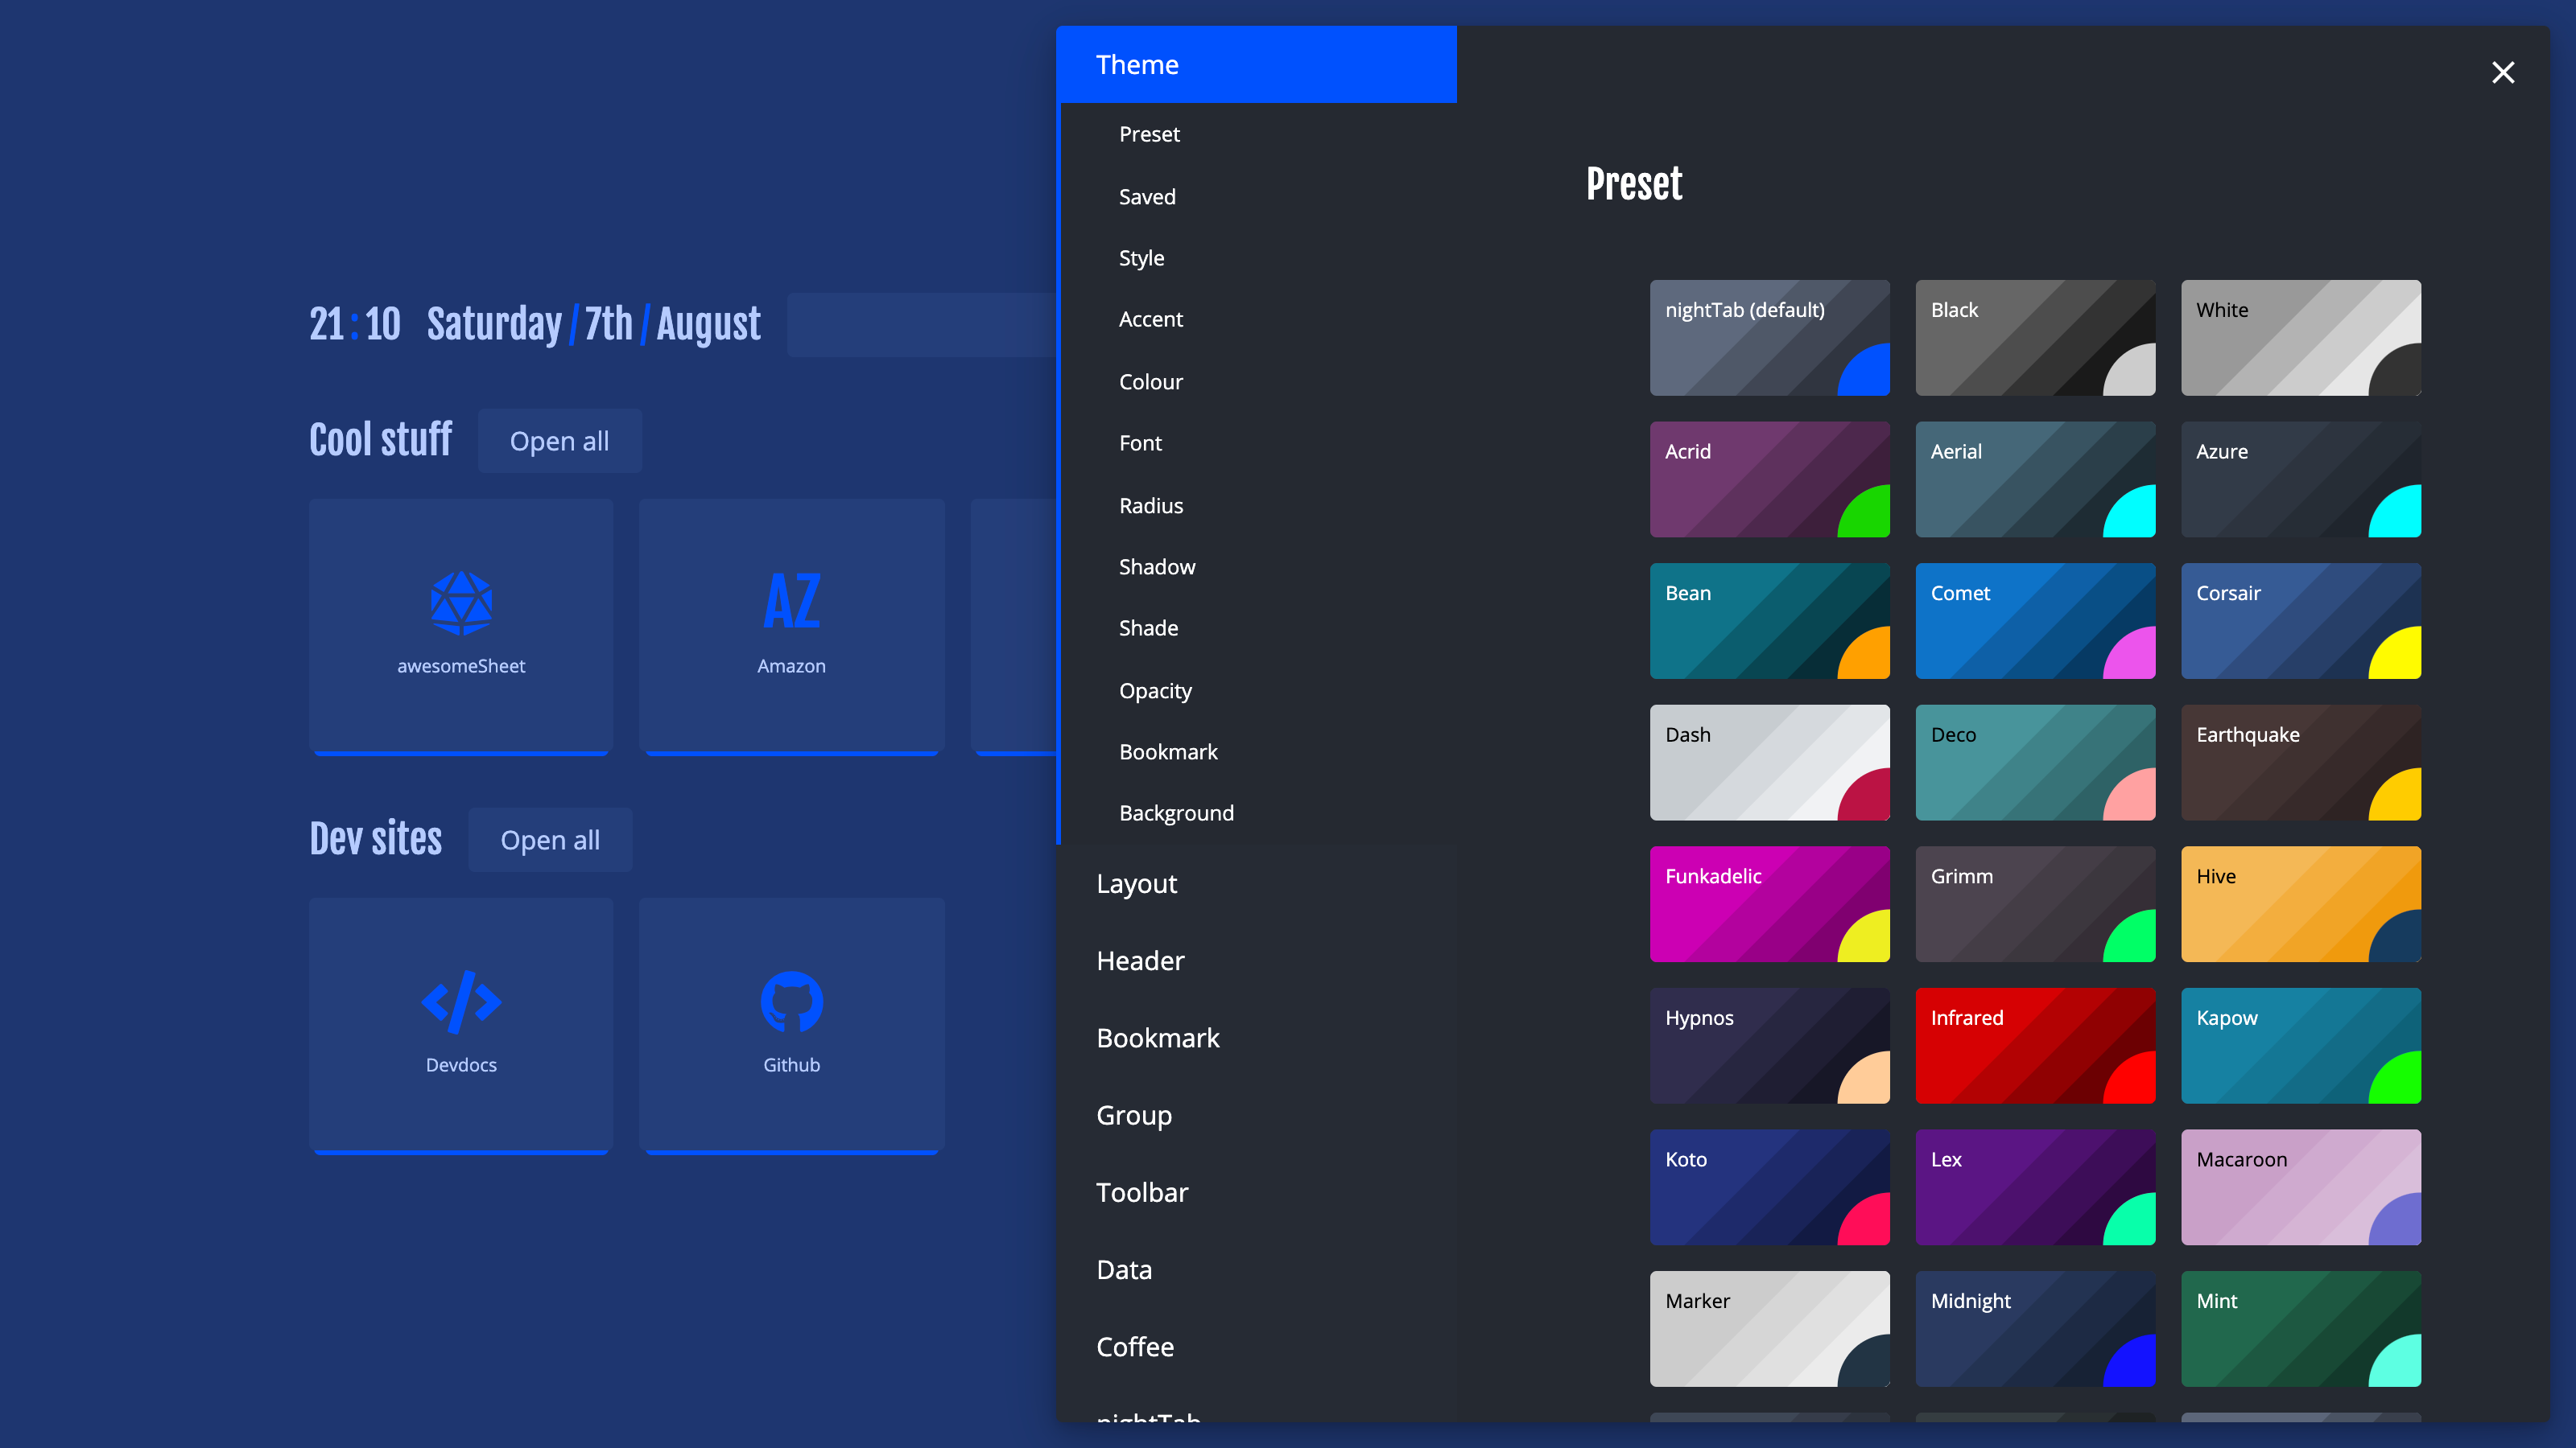Pick the Macaroon preset swatch
The image size is (2576, 1448).
coord(2300,1187)
